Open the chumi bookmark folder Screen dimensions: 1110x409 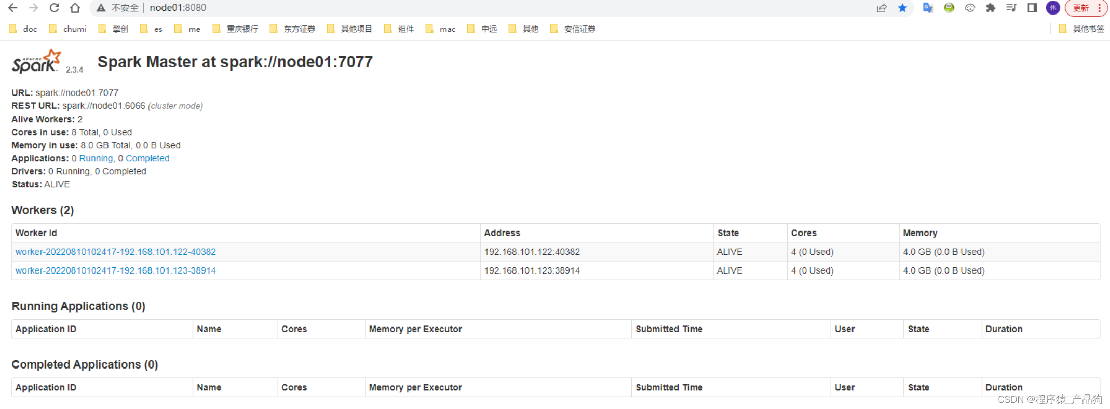pos(67,29)
